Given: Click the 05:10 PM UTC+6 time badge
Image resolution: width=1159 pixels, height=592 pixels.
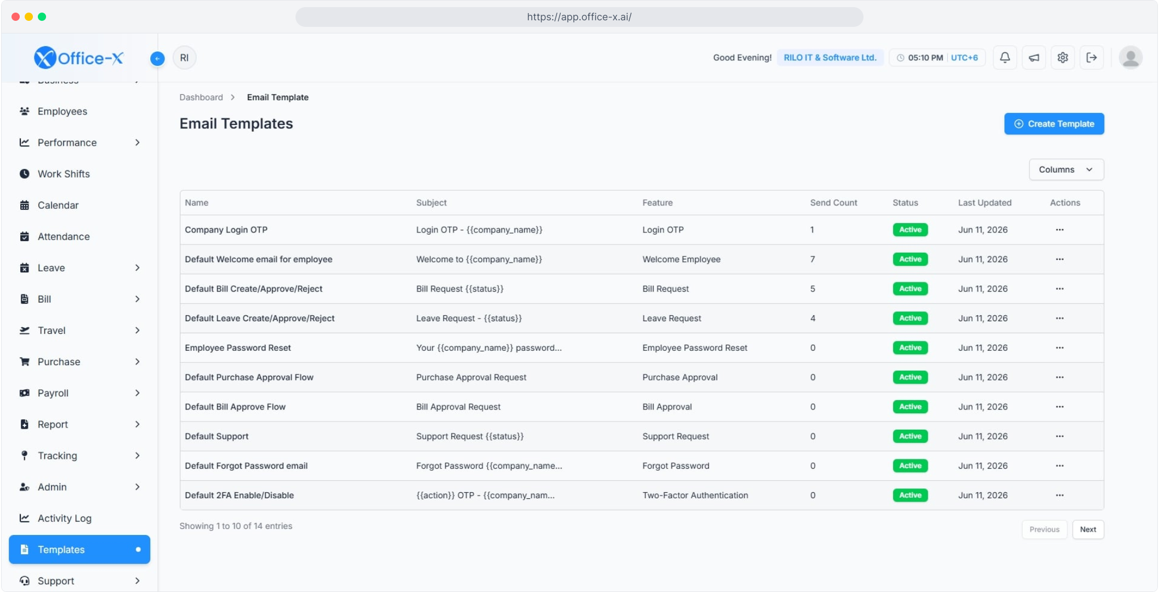Looking at the screenshot, I should 937,58.
